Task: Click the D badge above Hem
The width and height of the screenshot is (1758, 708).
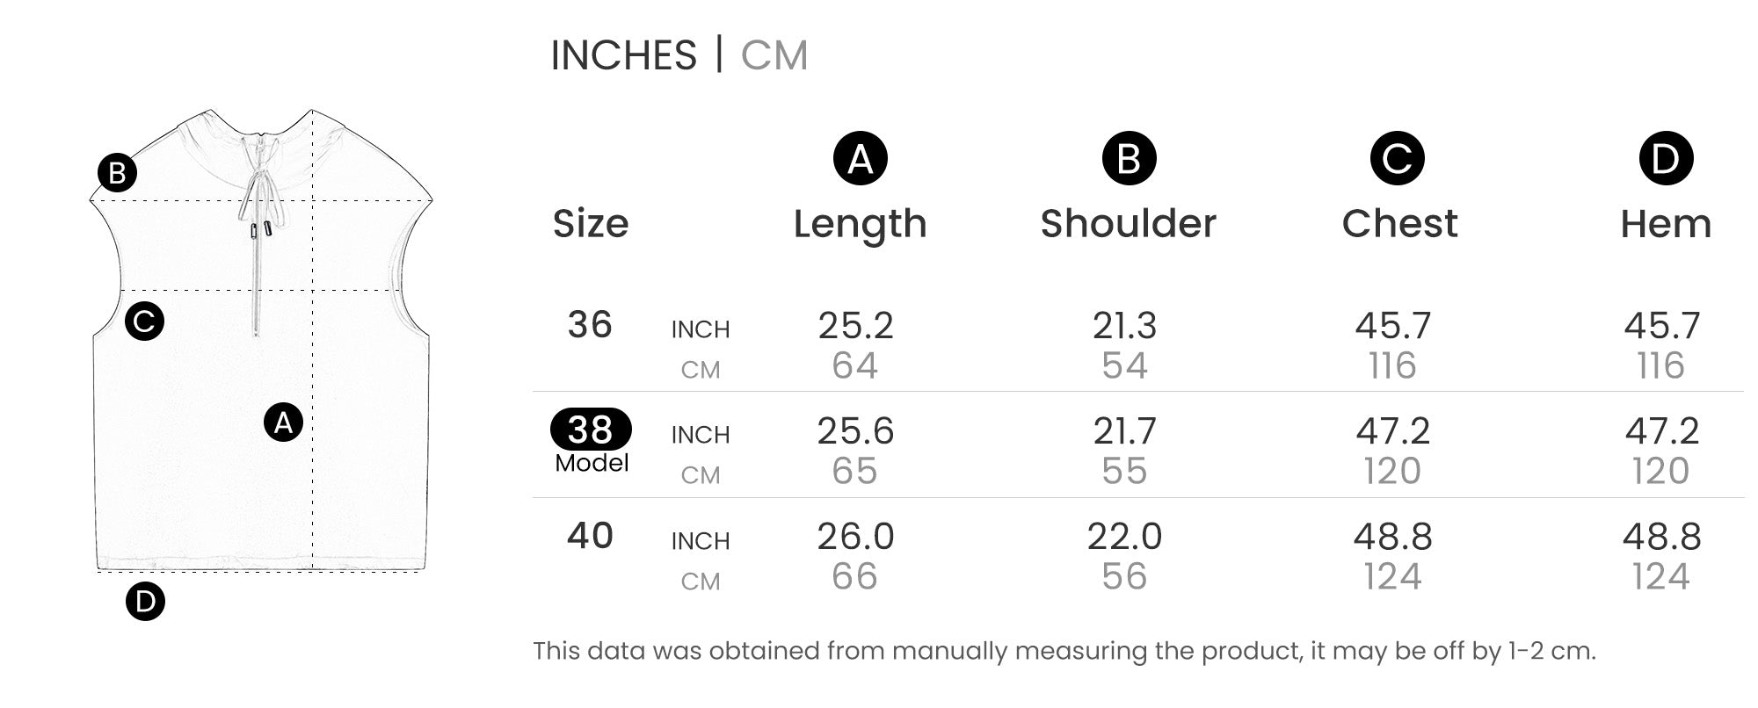Action: click(x=1666, y=158)
